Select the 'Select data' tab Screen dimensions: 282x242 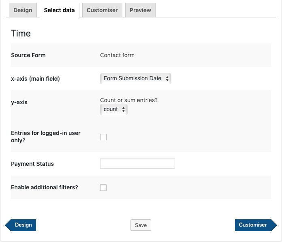click(x=59, y=10)
